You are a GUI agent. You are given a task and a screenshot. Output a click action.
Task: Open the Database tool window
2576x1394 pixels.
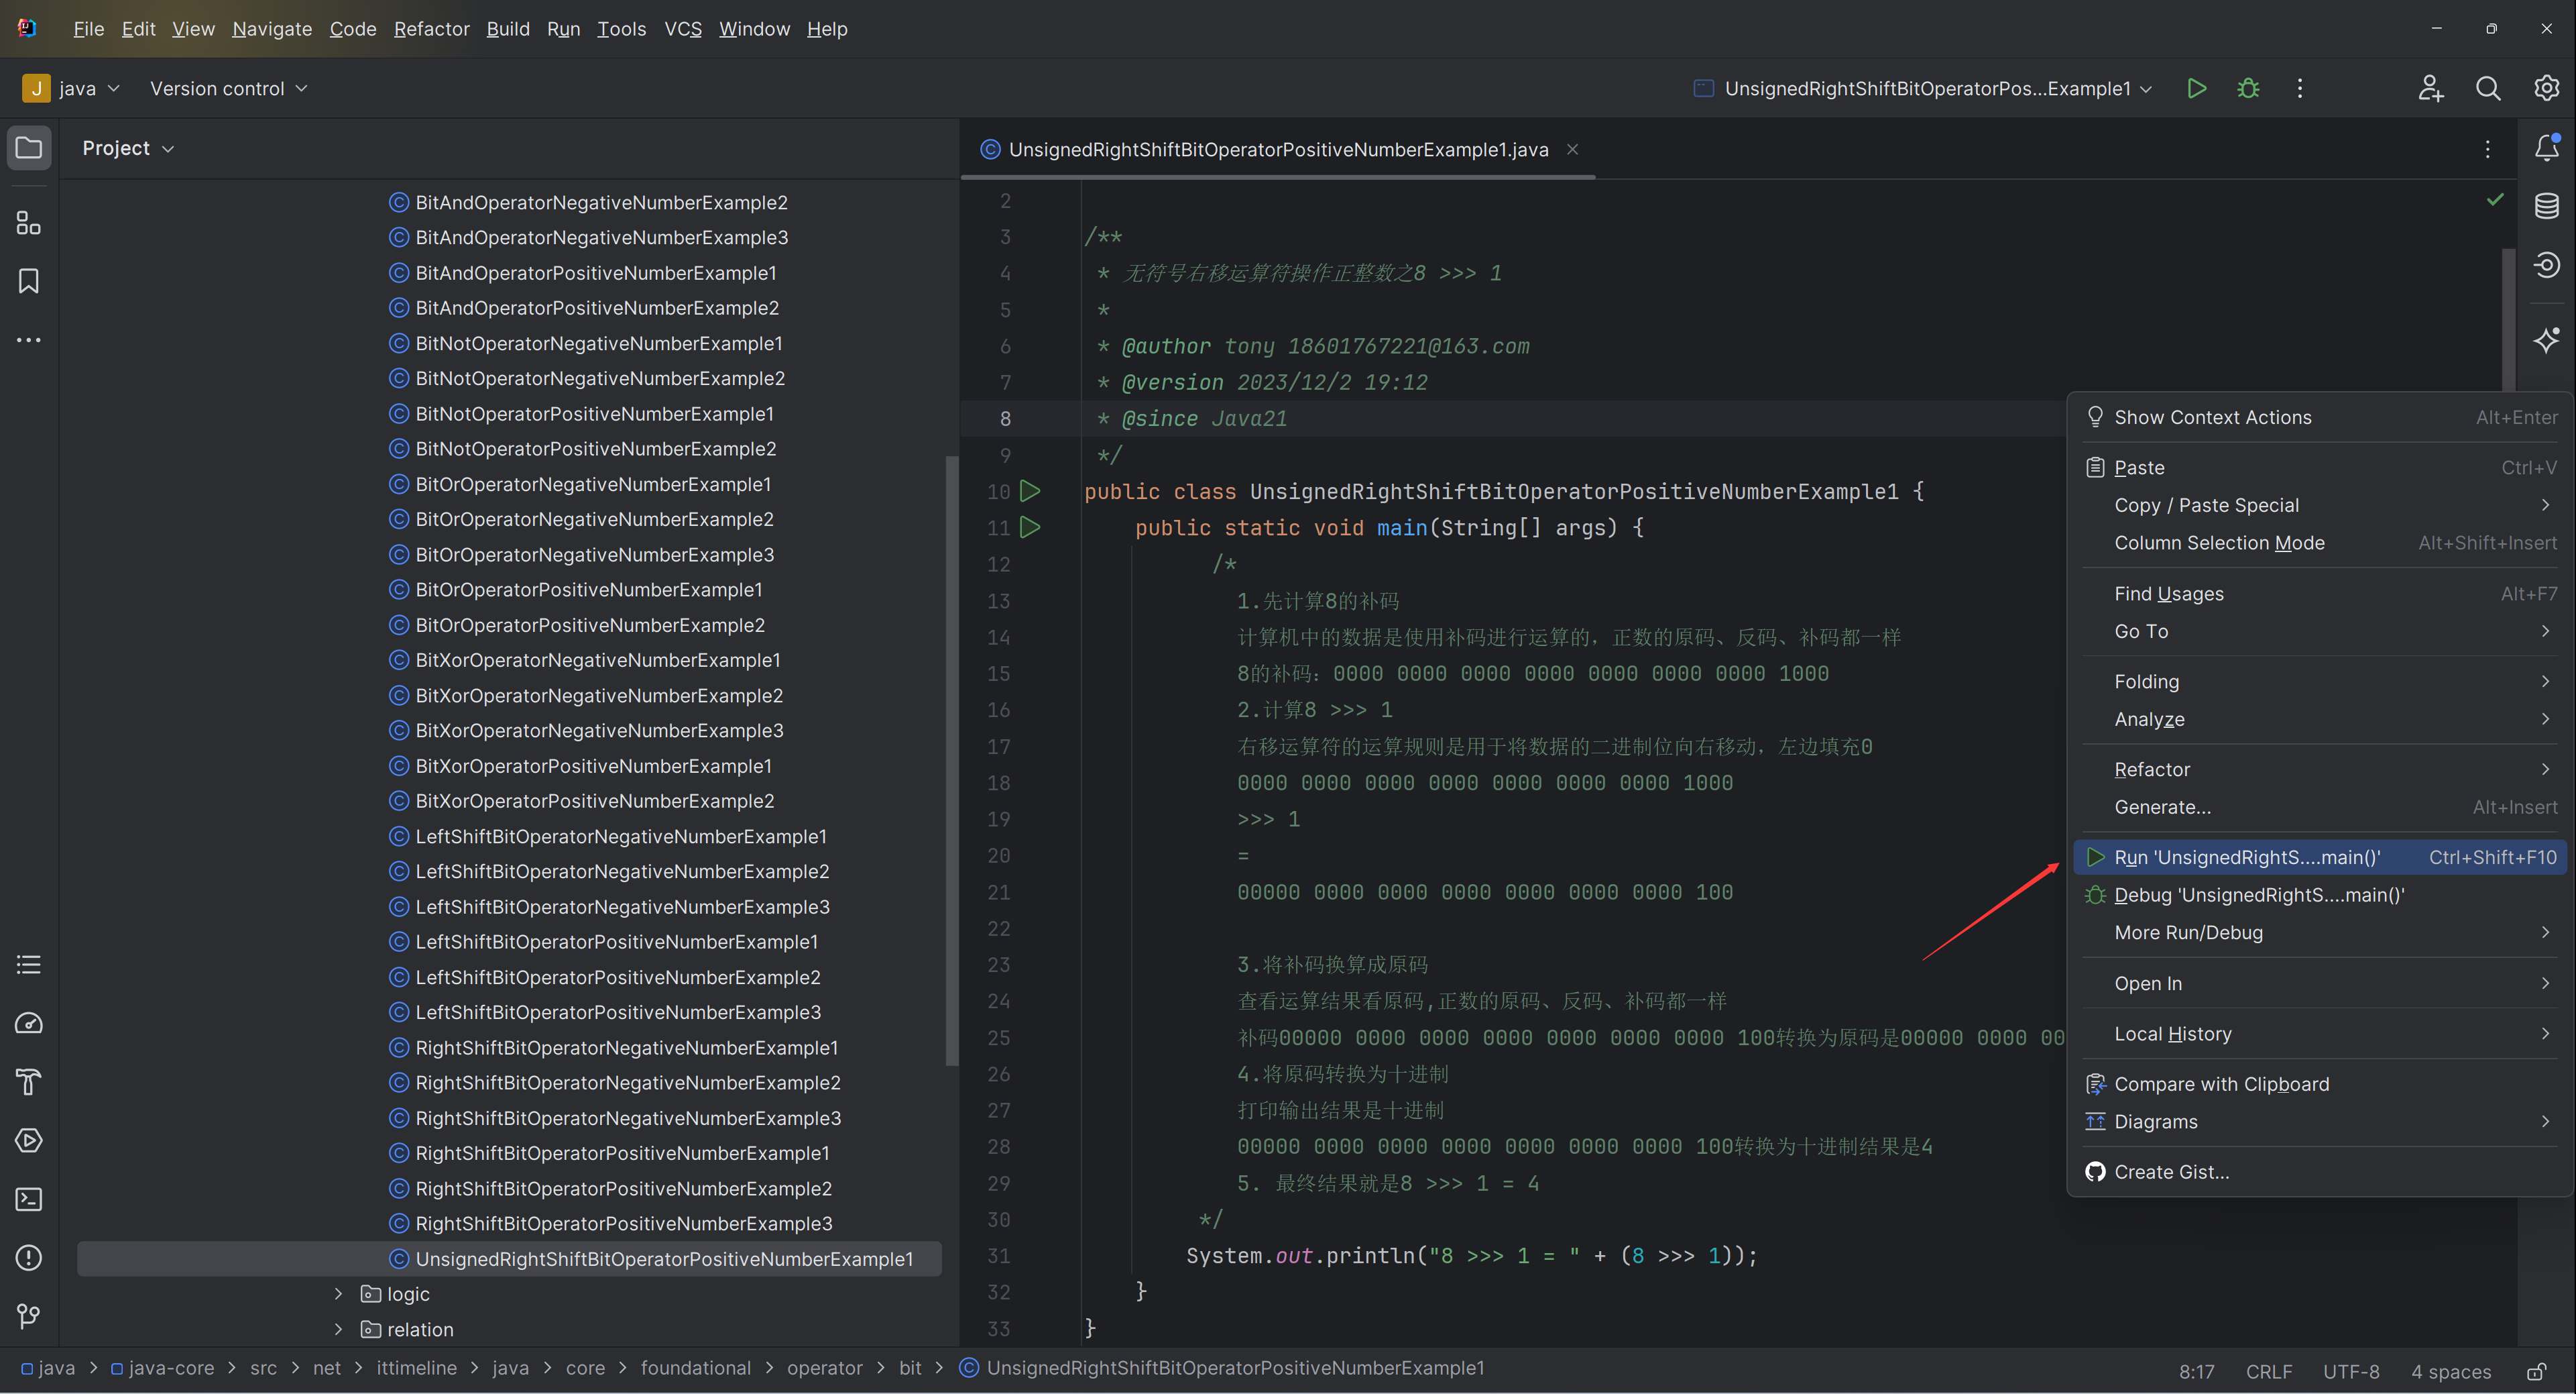pyautogui.click(x=2546, y=206)
